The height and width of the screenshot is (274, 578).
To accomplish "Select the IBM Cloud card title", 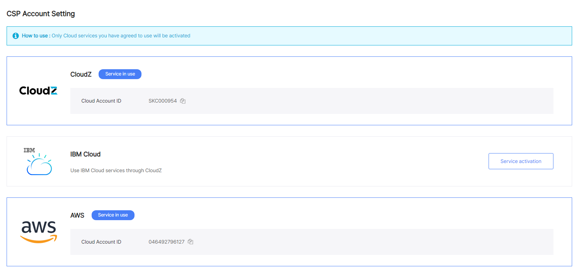I will pyautogui.click(x=85, y=154).
